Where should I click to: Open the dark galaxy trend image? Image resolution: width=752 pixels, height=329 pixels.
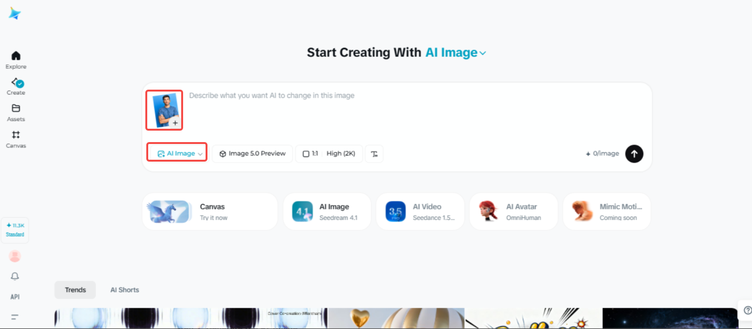(x=670, y=318)
